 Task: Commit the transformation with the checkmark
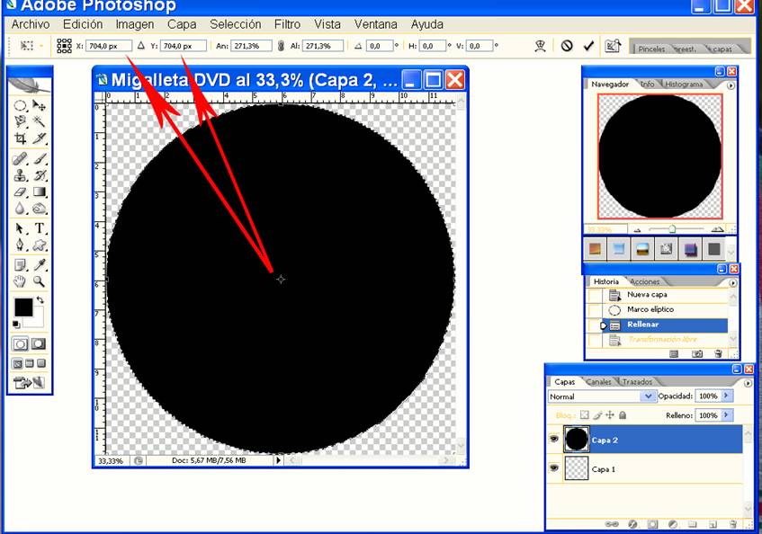click(x=588, y=45)
